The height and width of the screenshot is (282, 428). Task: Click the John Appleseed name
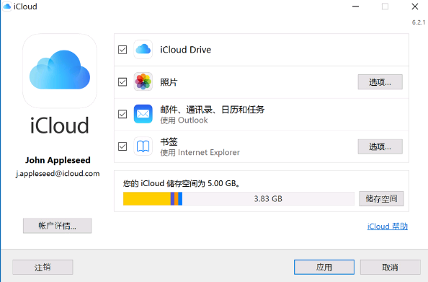click(58, 160)
